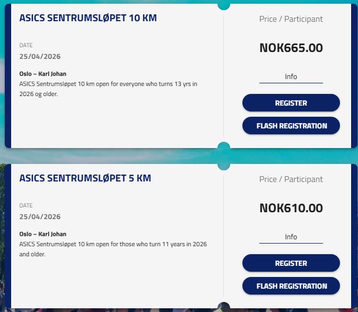Click Oslo – Karl Johan in 10 KM card

click(x=42, y=74)
